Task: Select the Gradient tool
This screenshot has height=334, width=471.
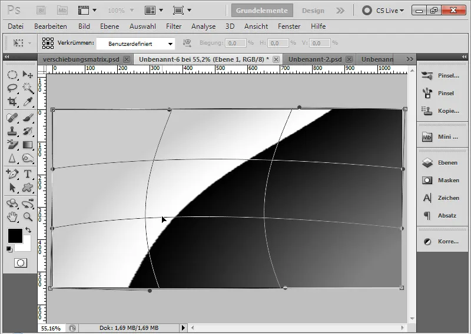Action: (x=28, y=145)
